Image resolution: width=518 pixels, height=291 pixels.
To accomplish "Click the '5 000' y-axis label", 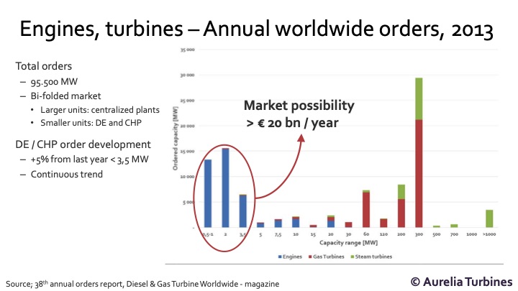I will (188, 202).
